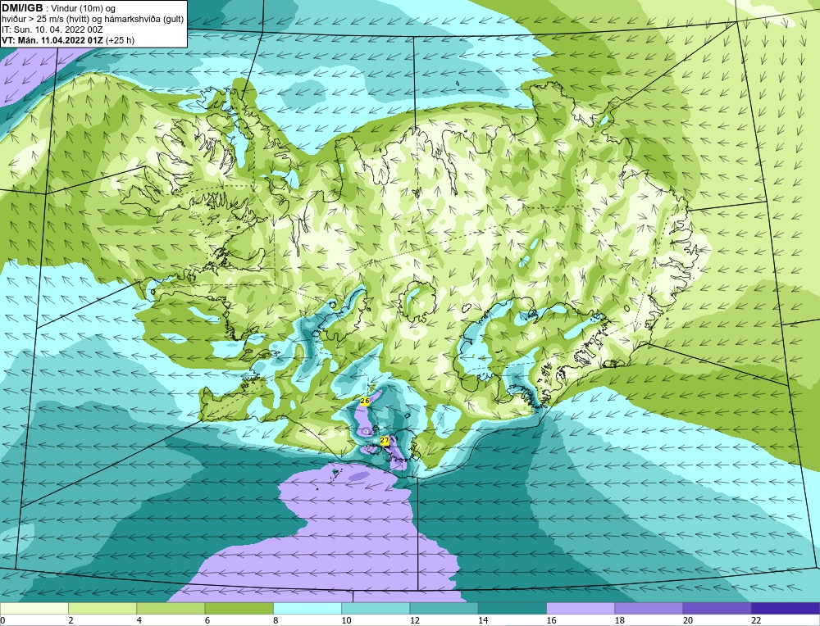
Task: Click the '(+25 h)' forecast offset text
Action: pyautogui.click(x=121, y=40)
